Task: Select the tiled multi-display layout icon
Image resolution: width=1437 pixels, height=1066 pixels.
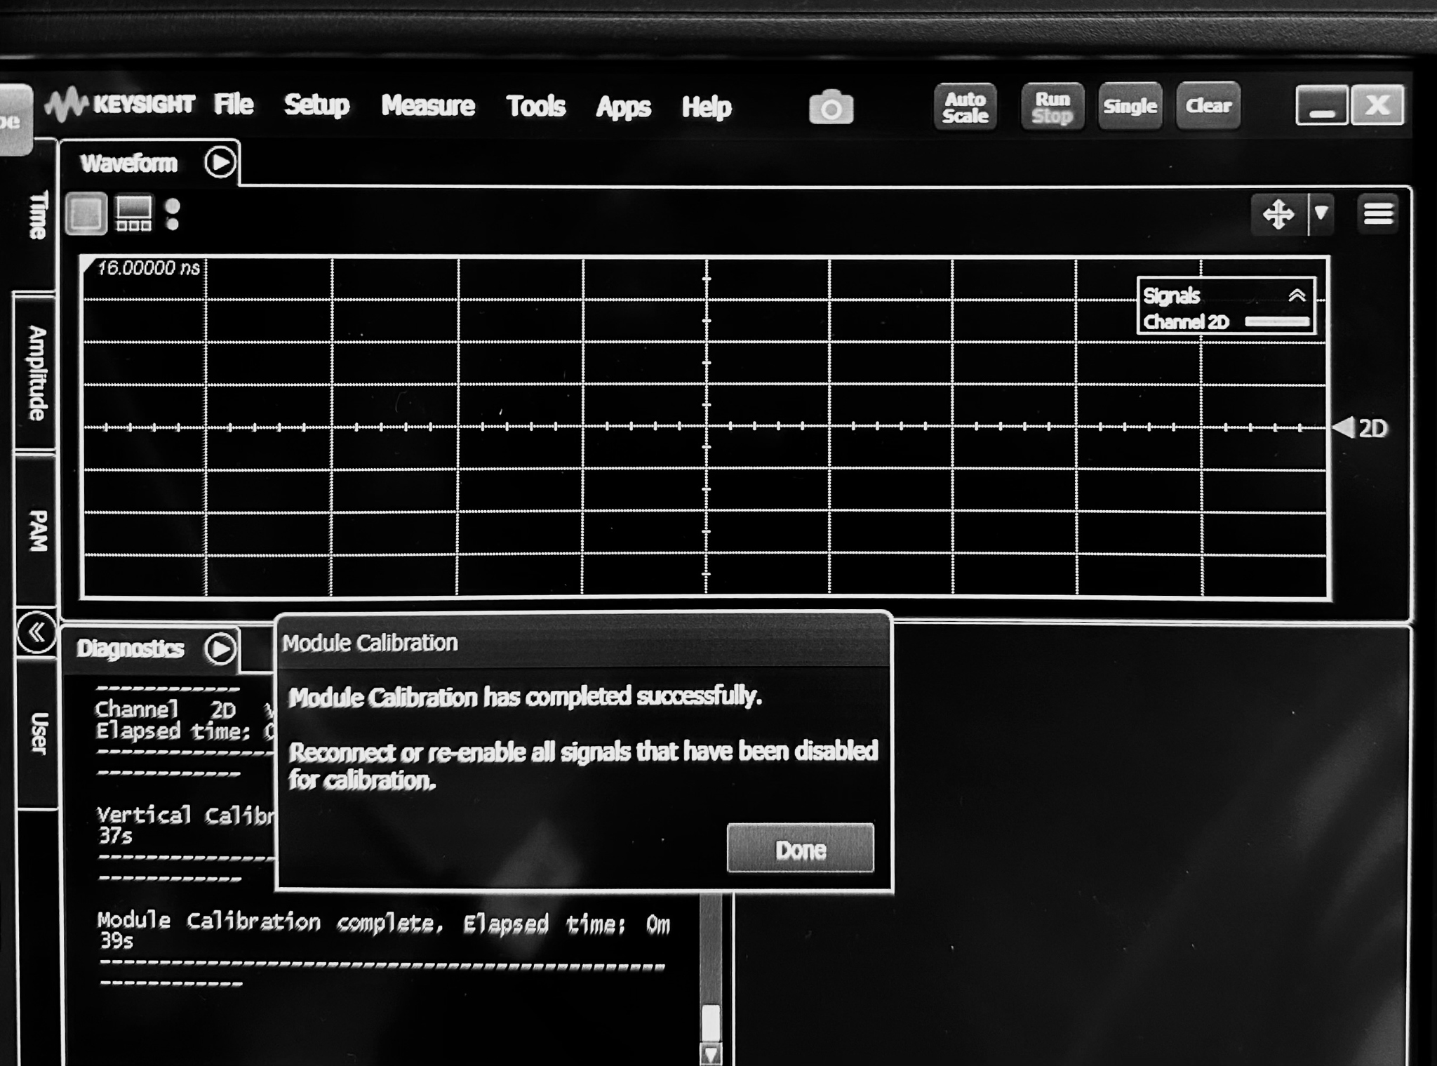Action: [x=134, y=212]
